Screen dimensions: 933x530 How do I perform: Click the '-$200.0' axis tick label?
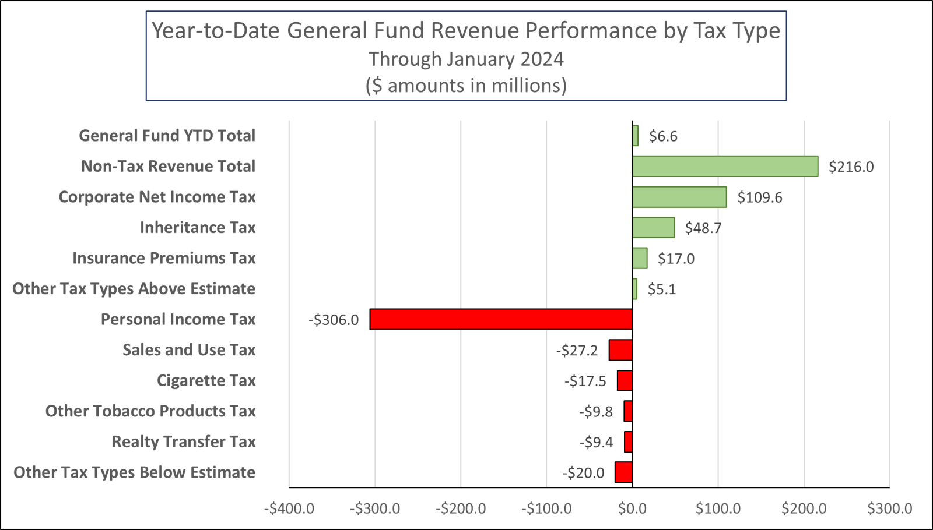coord(461,508)
